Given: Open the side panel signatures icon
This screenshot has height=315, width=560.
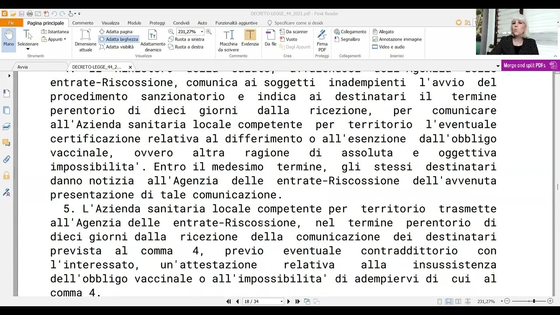Looking at the screenshot, I should [x=7, y=192].
